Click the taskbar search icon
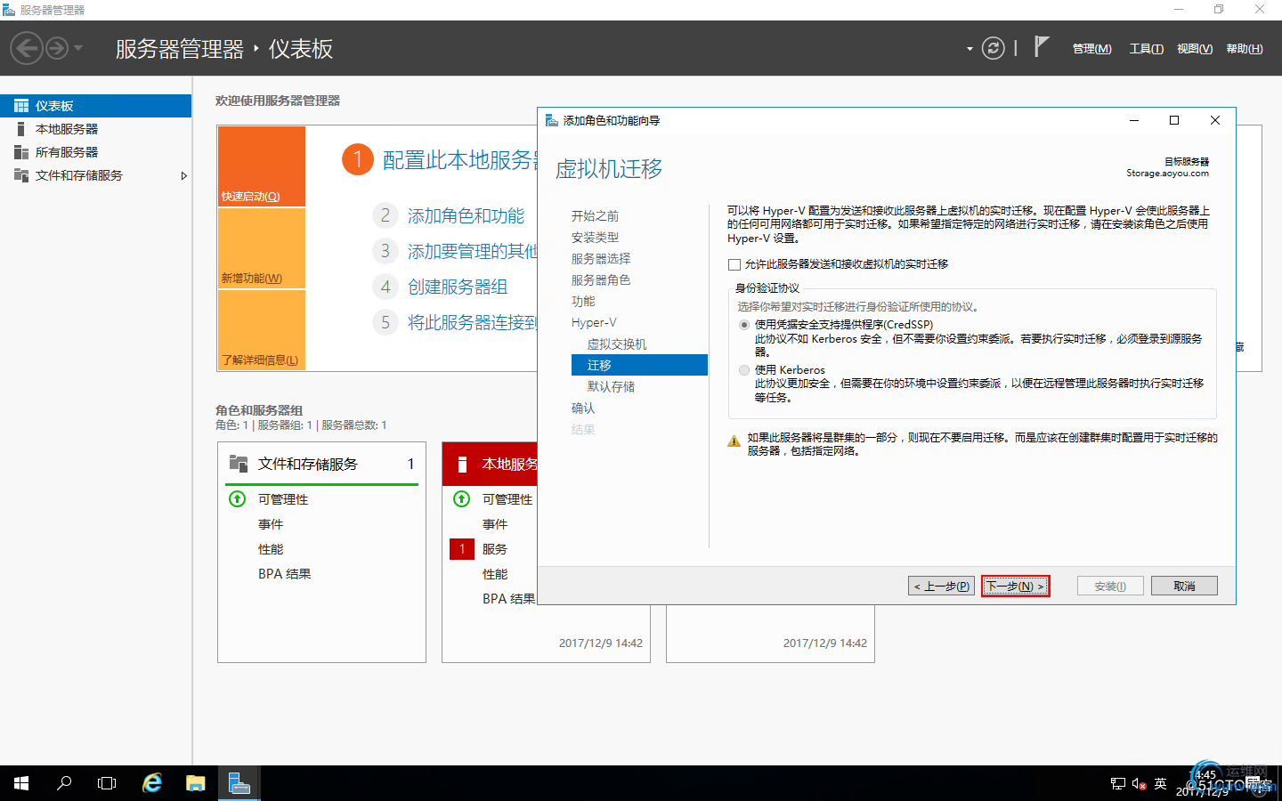Screen dimensions: 1282x801 [64, 783]
